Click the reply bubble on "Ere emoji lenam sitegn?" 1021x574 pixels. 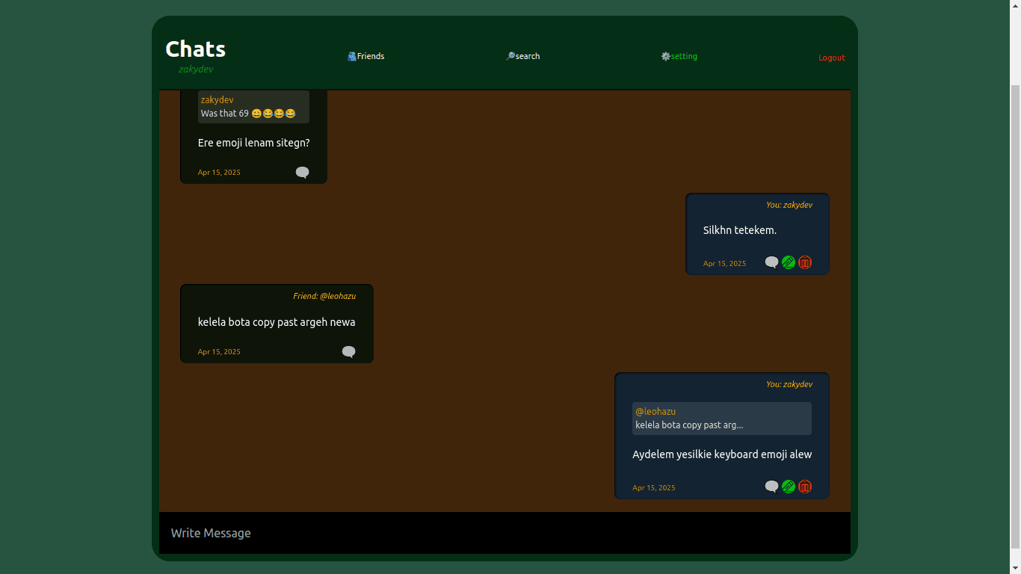[x=302, y=172]
